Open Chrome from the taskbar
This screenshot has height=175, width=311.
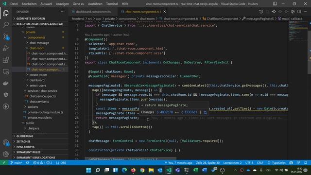[142, 170]
